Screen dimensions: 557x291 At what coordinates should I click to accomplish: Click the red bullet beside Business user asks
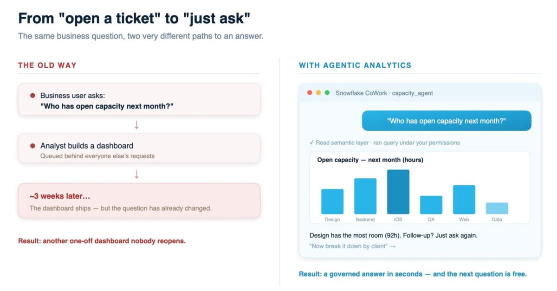click(32, 96)
